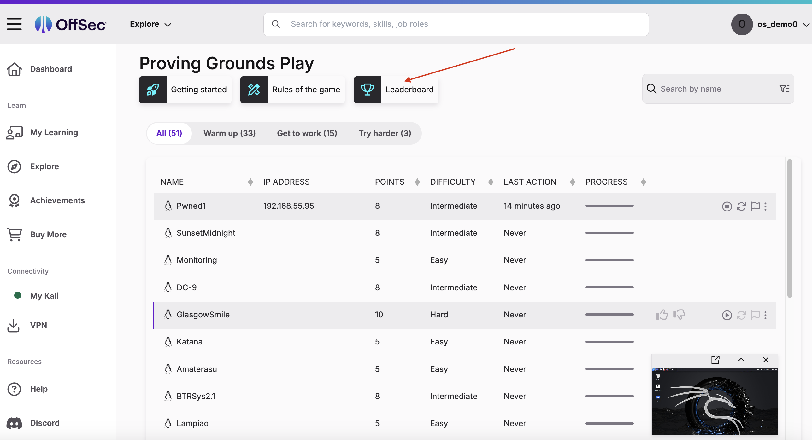This screenshot has height=440, width=812.
Task: Open more options for GlasgowSmile
Action: pyautogui.click(x=766, y=315)
